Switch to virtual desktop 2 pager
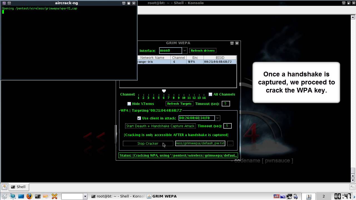The width and height of the screenshot is (356, 200). (323, 196)
